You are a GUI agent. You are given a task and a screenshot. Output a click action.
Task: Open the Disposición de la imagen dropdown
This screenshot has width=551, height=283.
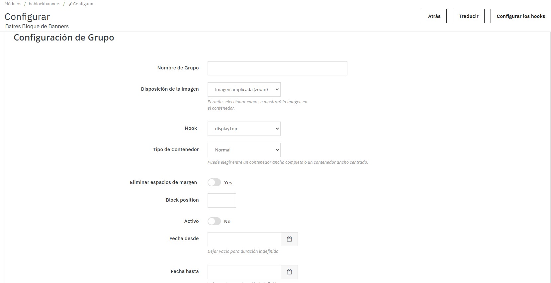244,90
